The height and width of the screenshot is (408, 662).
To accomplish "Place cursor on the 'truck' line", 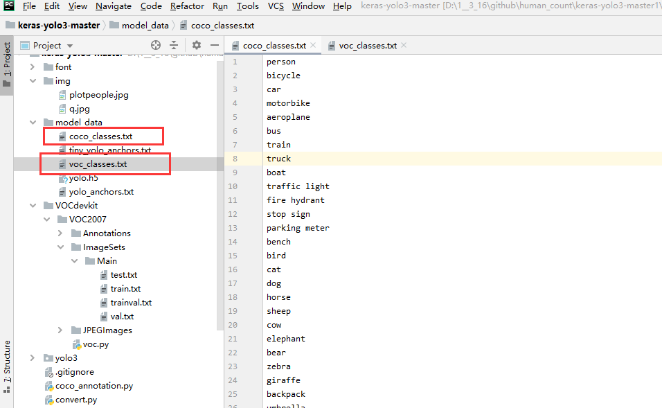I will (278, 159).
